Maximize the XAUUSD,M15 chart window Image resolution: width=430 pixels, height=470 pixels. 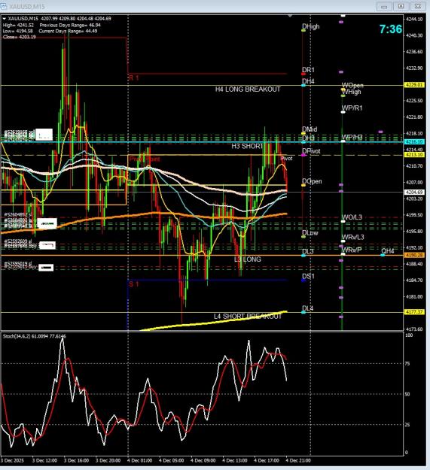401,6
